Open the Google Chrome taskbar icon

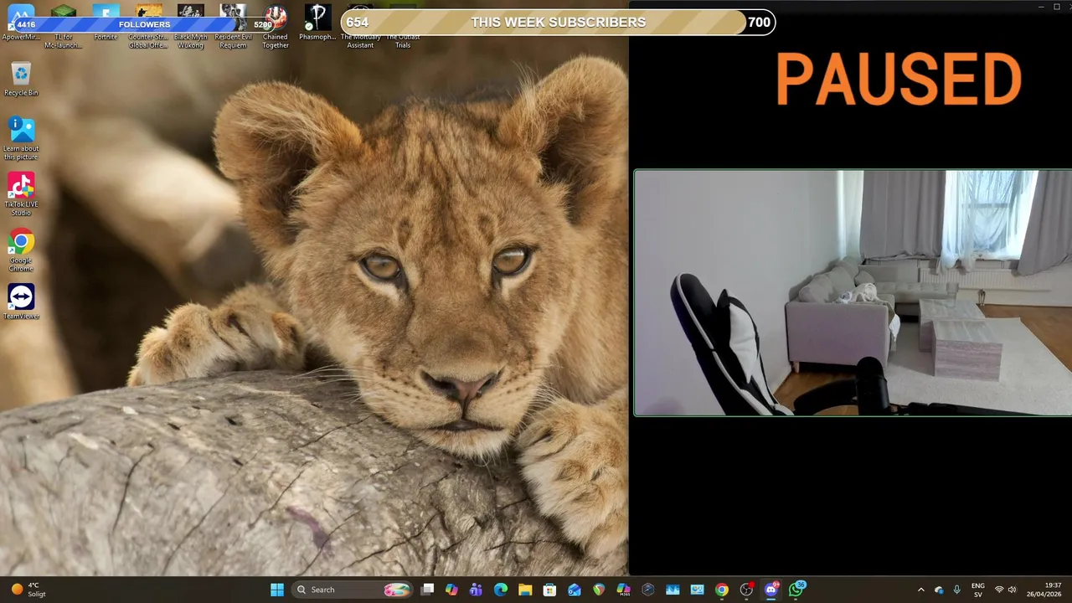point(721,590)
